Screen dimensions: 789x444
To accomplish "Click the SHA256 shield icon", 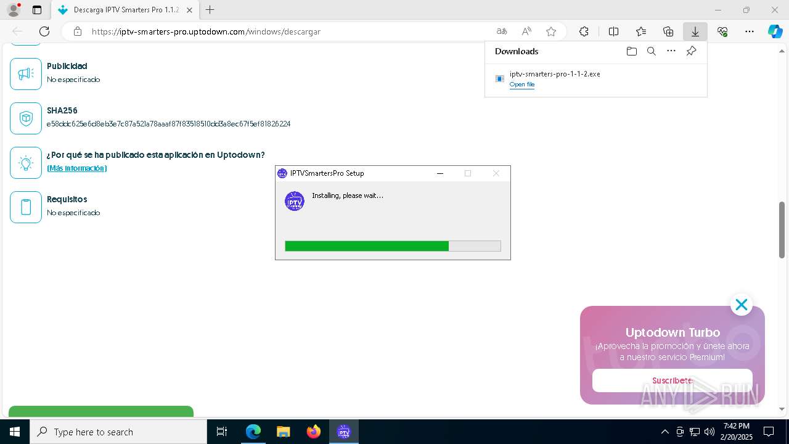I will click(x=26, y=118).
